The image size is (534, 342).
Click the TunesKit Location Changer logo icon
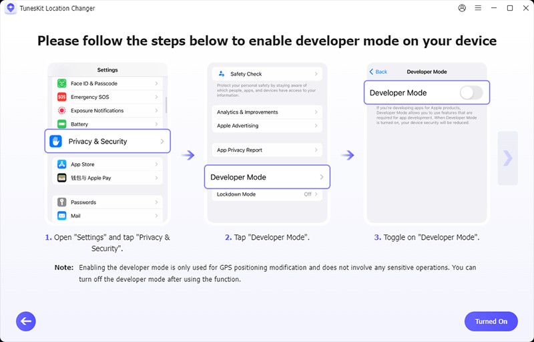click(x=11, y=8)
